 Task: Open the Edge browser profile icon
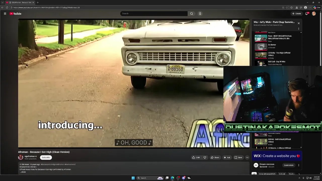[305, 8]
